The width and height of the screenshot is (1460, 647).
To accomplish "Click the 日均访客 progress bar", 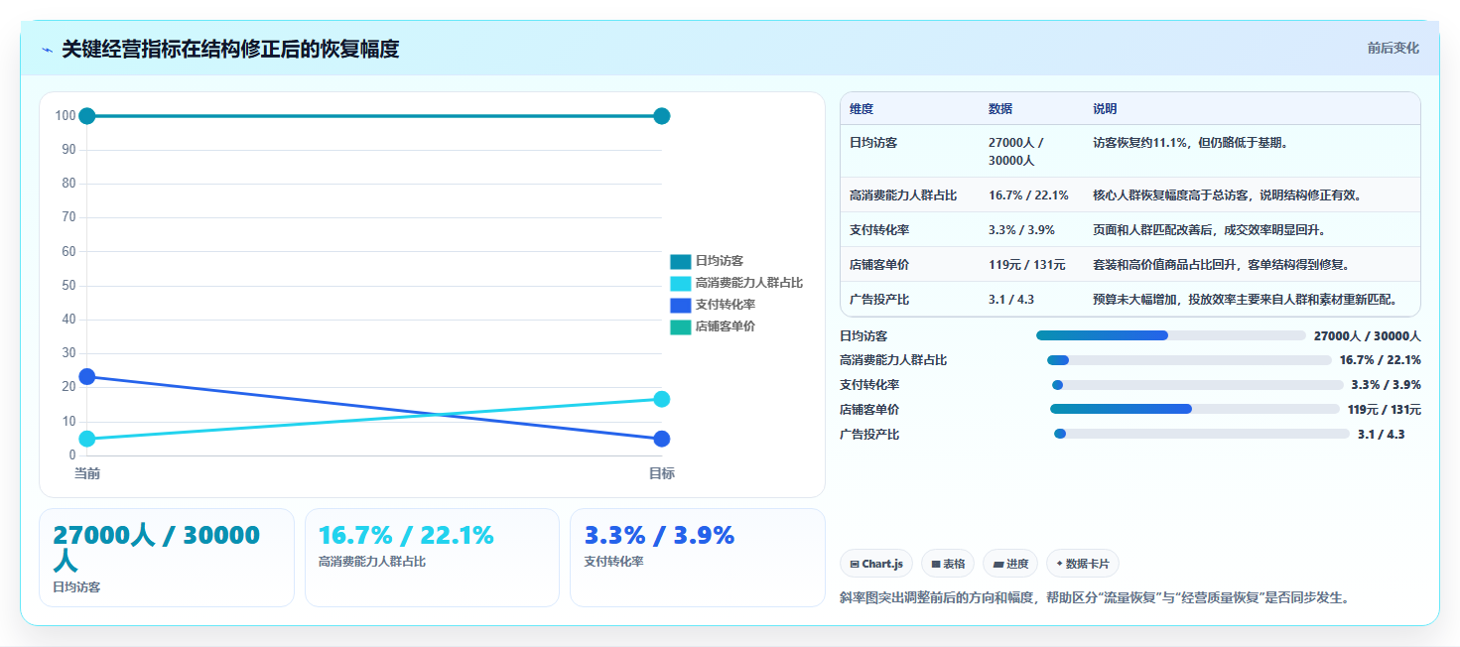I will [x=1171, y=335].
